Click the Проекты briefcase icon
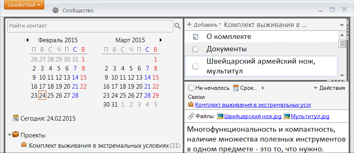This screenshot has width=354, height=153. point(15,135)
